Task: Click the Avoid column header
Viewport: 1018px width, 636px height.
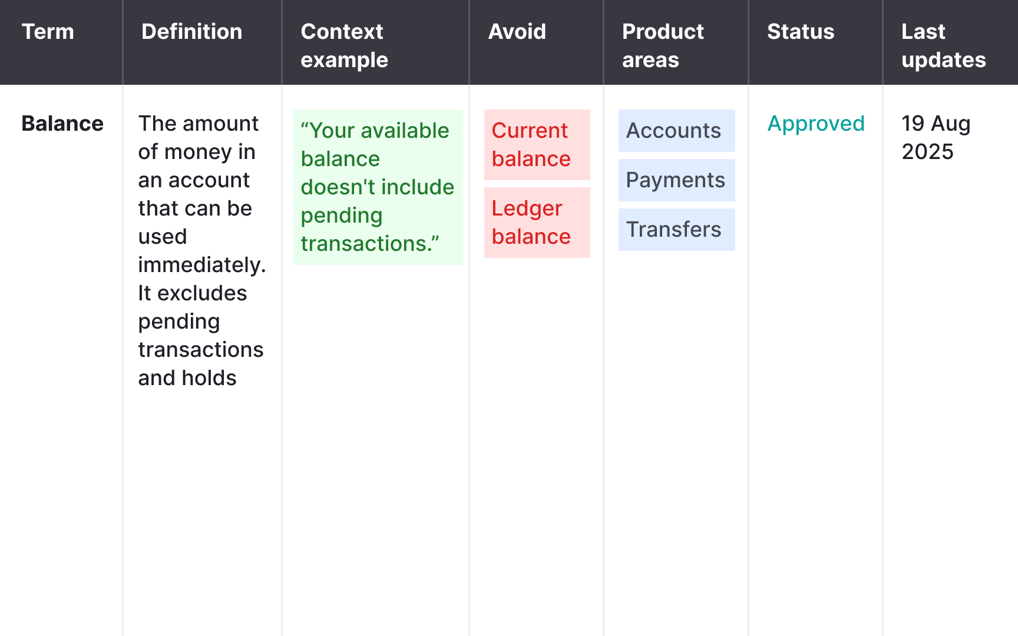Action: [517, 32]
